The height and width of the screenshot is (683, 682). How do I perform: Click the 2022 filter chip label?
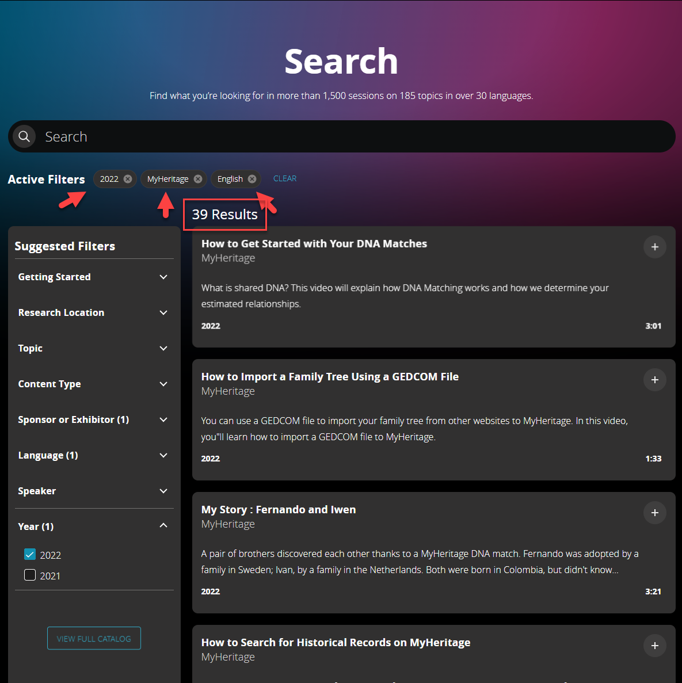coord(109,179)
